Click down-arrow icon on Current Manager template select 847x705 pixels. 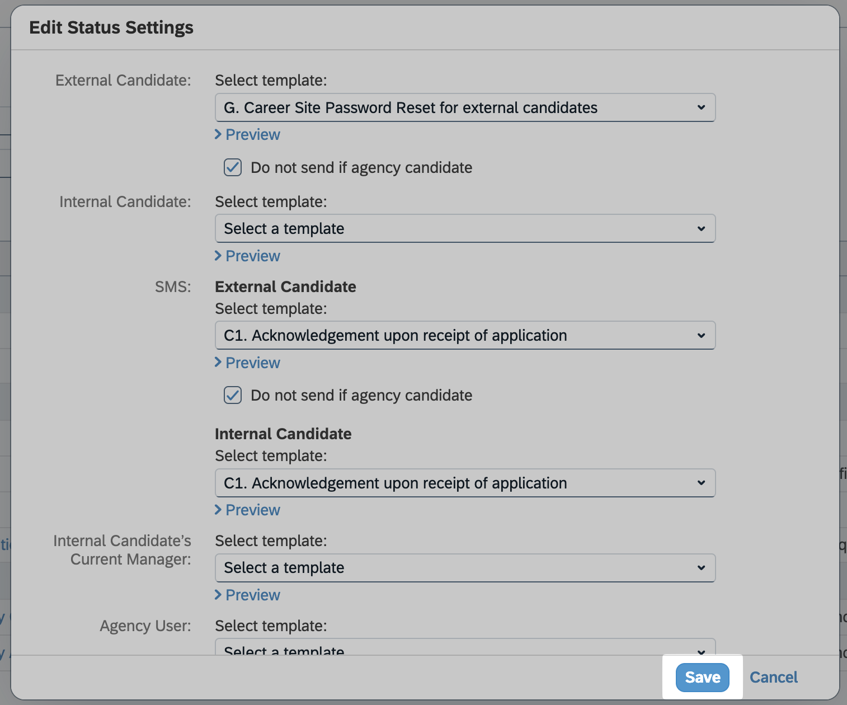[x=701, y=568]
